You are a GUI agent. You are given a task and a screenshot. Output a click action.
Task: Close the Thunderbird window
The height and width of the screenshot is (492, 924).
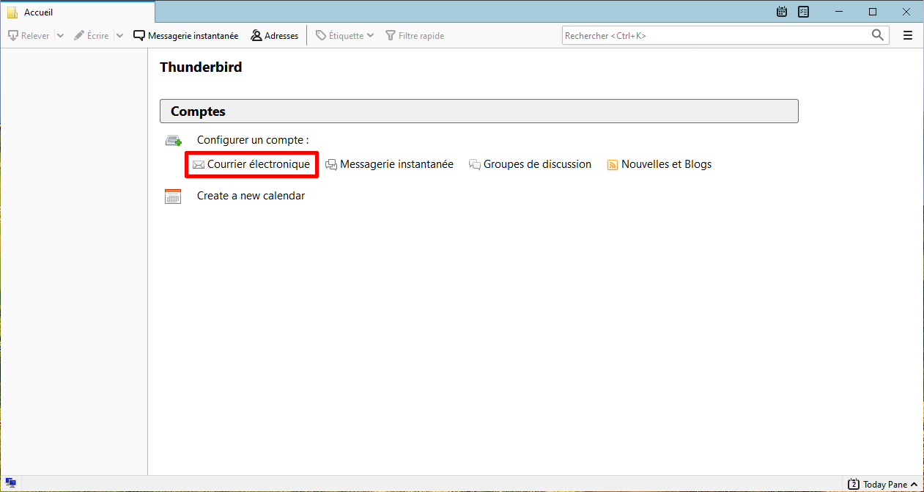coord(906,12)
